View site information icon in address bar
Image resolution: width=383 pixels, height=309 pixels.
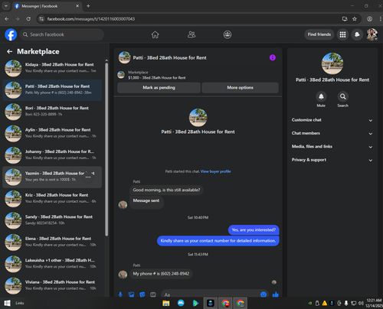(x=41, y=19)
